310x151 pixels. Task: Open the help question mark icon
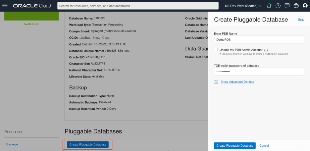click(x=278, y=6)
